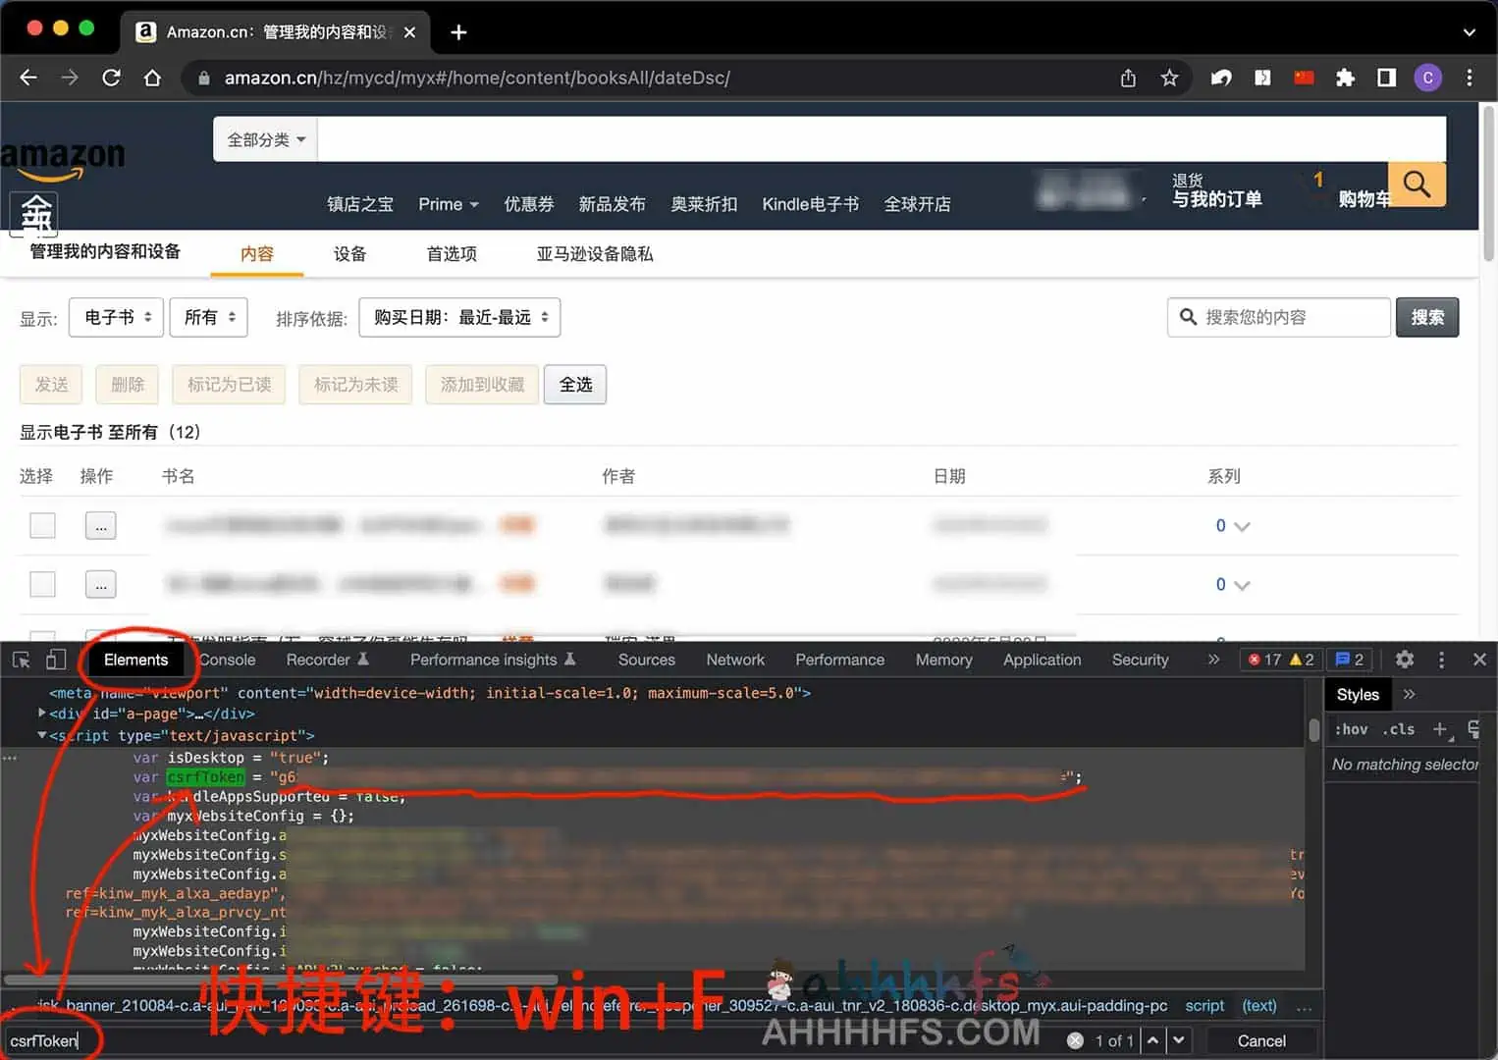Image resolution: width=1498 pixels, height=1060 pixels.
Task: Switch to the Network tab
Action: pyautogui.click(x=734, y=660)
